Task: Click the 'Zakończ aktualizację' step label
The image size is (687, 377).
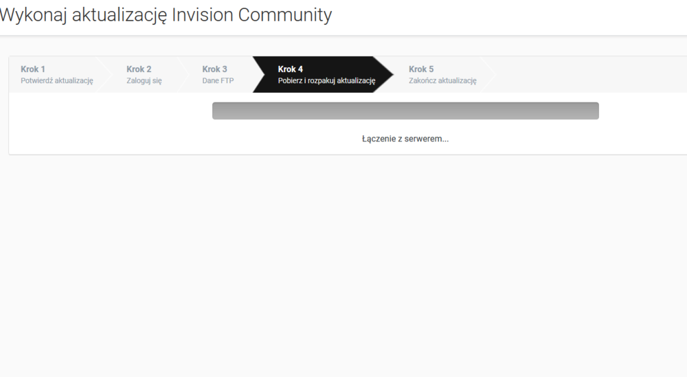Action: point(442,80)
